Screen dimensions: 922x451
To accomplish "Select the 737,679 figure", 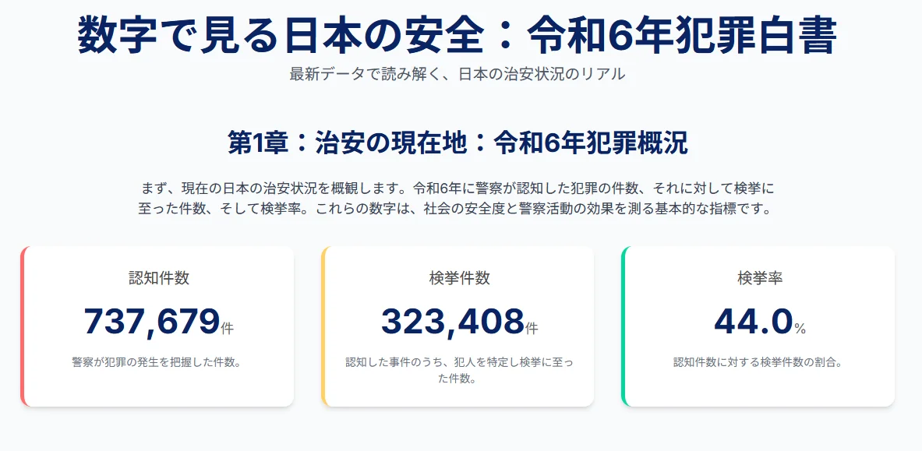I will pos(151,322).
